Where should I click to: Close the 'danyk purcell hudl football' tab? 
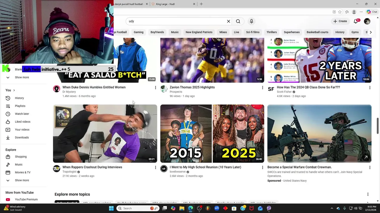coord(147,4)
